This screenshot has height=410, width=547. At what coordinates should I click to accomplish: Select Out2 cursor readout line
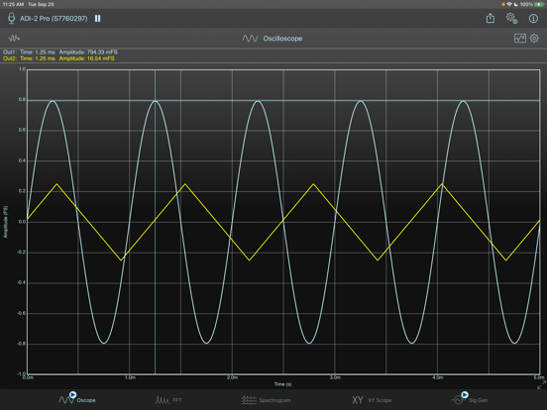click(x=58, y=58)
